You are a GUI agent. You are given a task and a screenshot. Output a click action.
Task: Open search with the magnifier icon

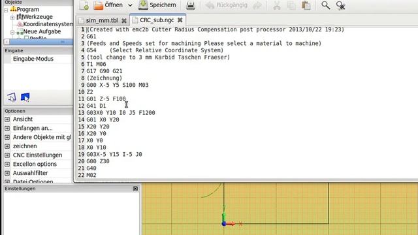[x=325, y=5]
